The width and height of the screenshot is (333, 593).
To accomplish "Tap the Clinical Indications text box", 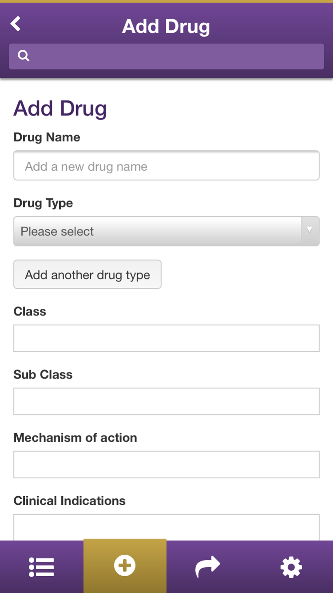I will coord(166,527).
